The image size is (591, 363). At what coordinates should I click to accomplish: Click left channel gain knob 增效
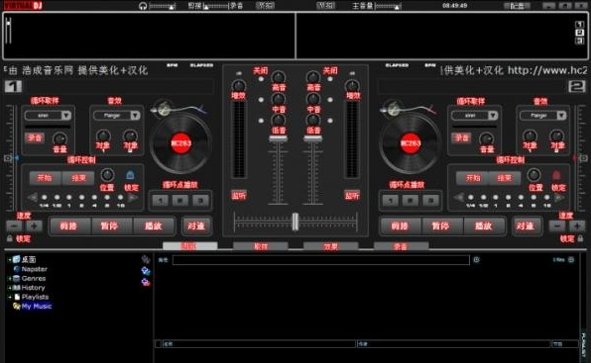pyautogui.click(x=239, y=86)
